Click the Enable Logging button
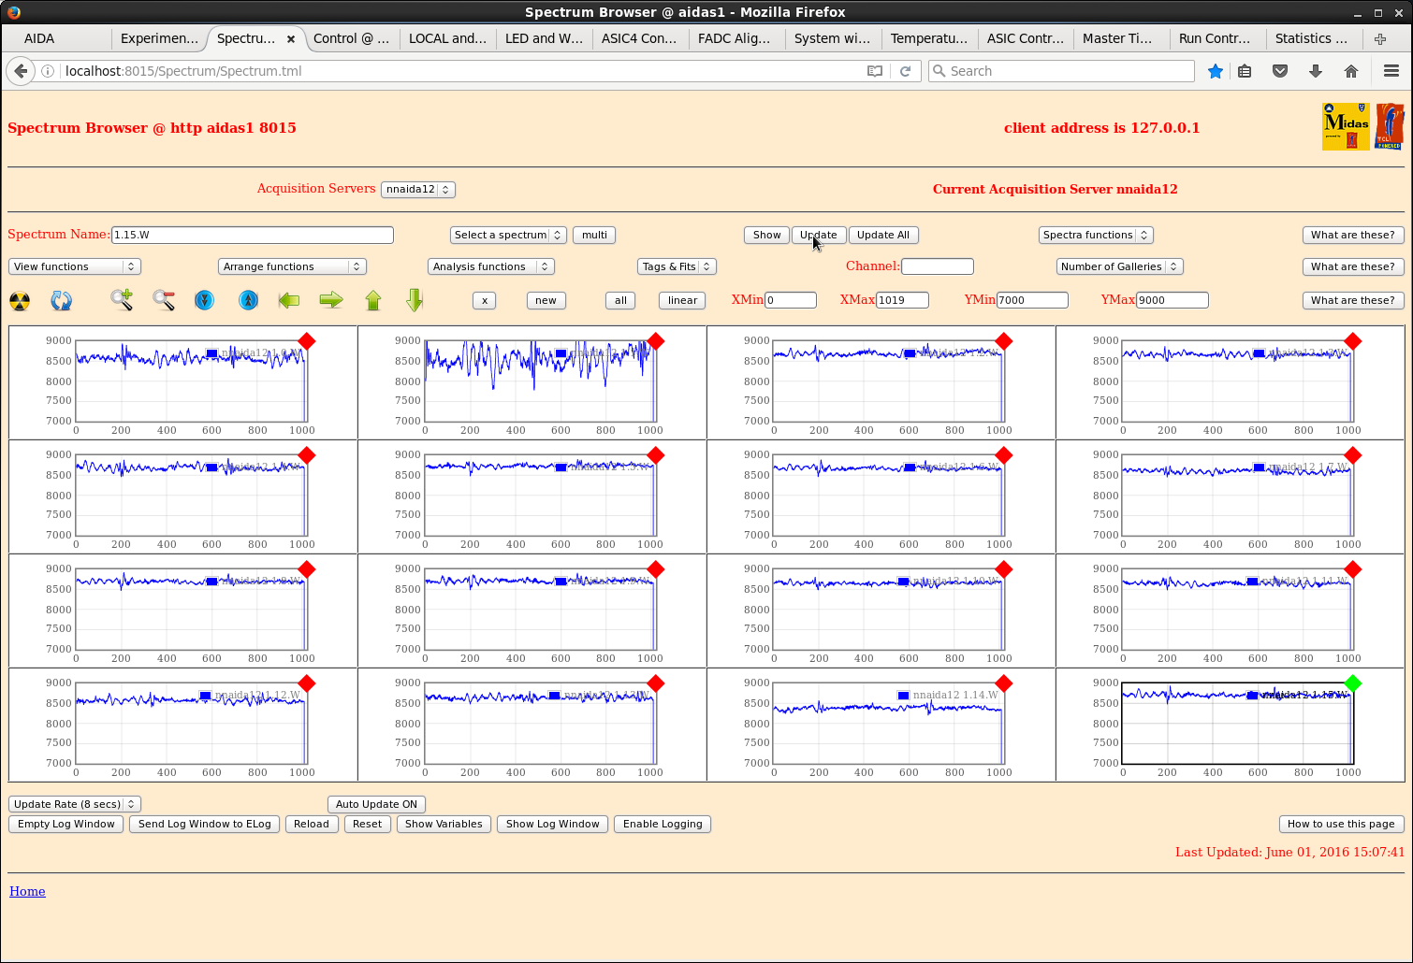Screen dimensions: 1413x963 pyautogui.click(x=663, y=824)
